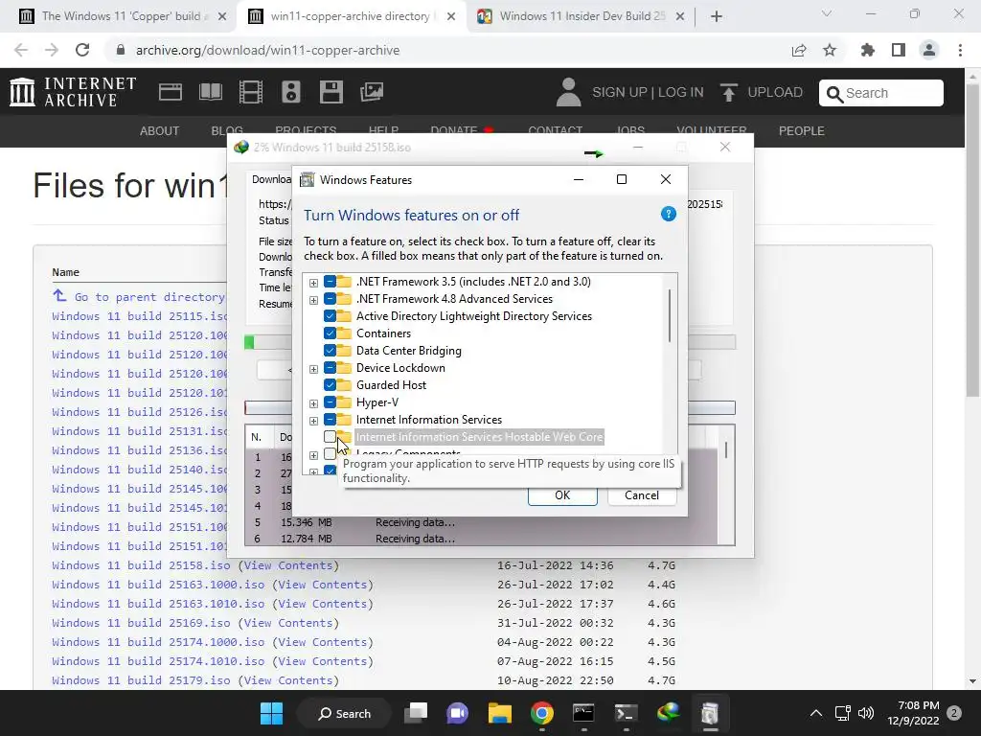Viewport: 981px width, 736px height.
Task: View Contents of build 25179.iso
Action: coord(288,680)
